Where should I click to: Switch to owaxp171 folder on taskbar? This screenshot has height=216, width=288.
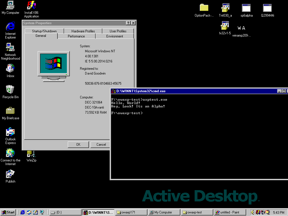(x=131, y=212)
